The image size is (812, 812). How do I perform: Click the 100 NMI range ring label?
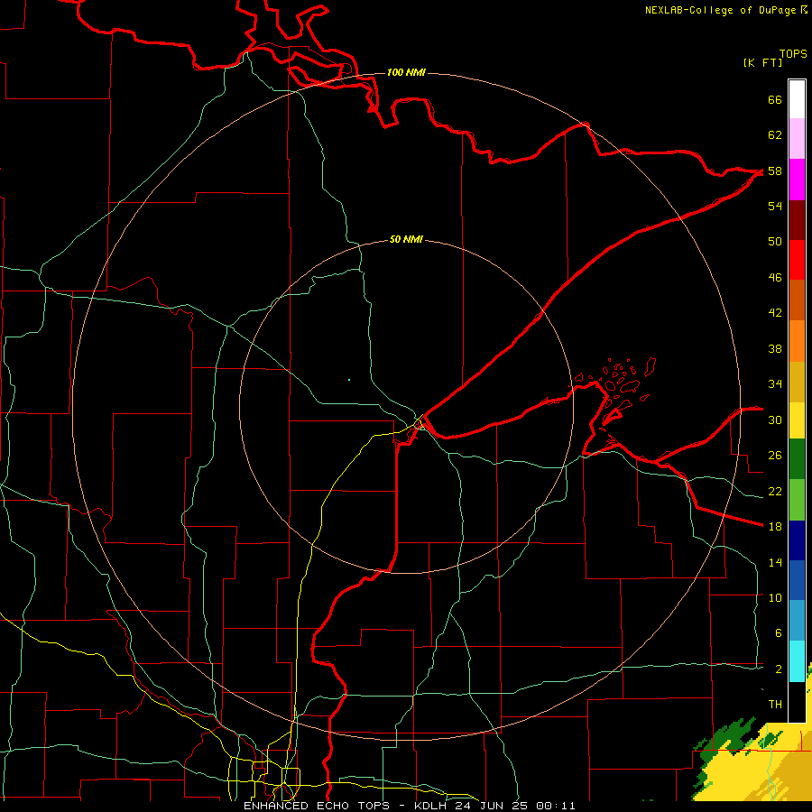[x=406, y=72]
